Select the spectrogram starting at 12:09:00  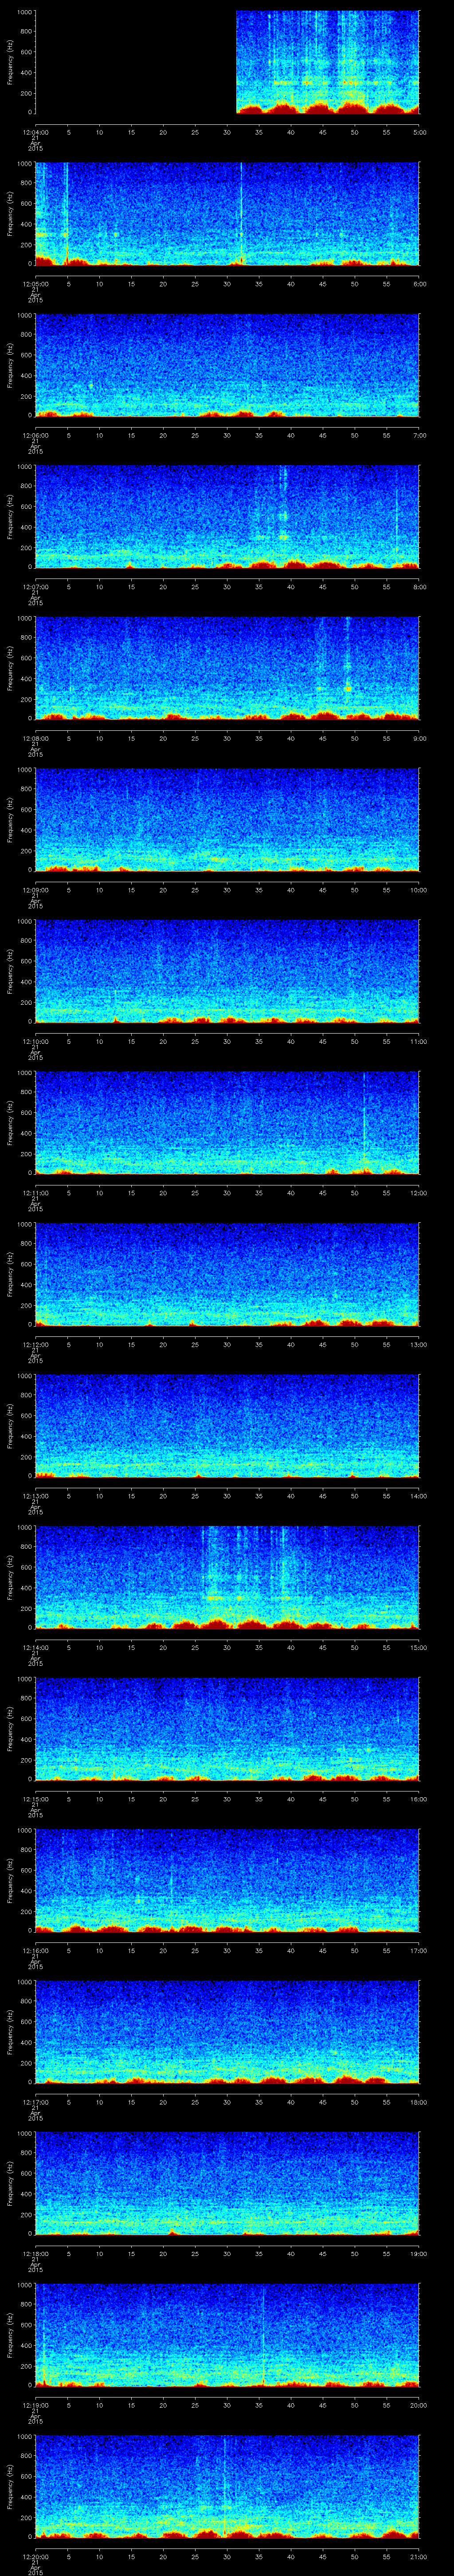coord(227,819)
